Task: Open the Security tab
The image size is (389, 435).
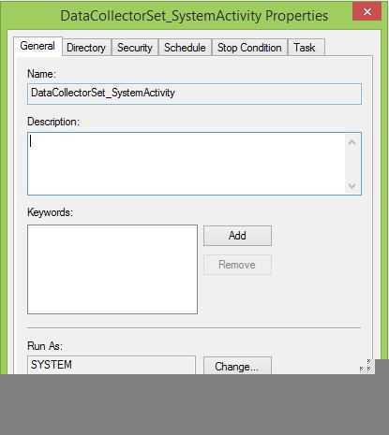Action: (135, 48)
